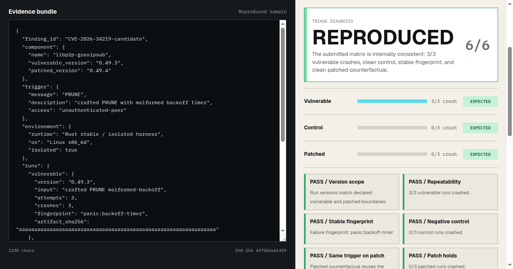Click the Vulnerable crash progress bar

tap(392, 101)
